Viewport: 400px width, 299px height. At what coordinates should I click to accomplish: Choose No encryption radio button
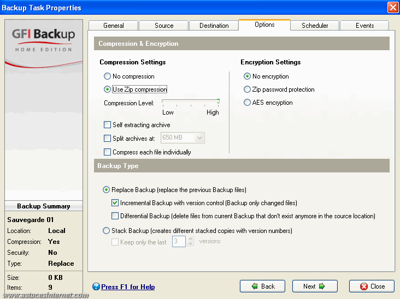[247, 76]
